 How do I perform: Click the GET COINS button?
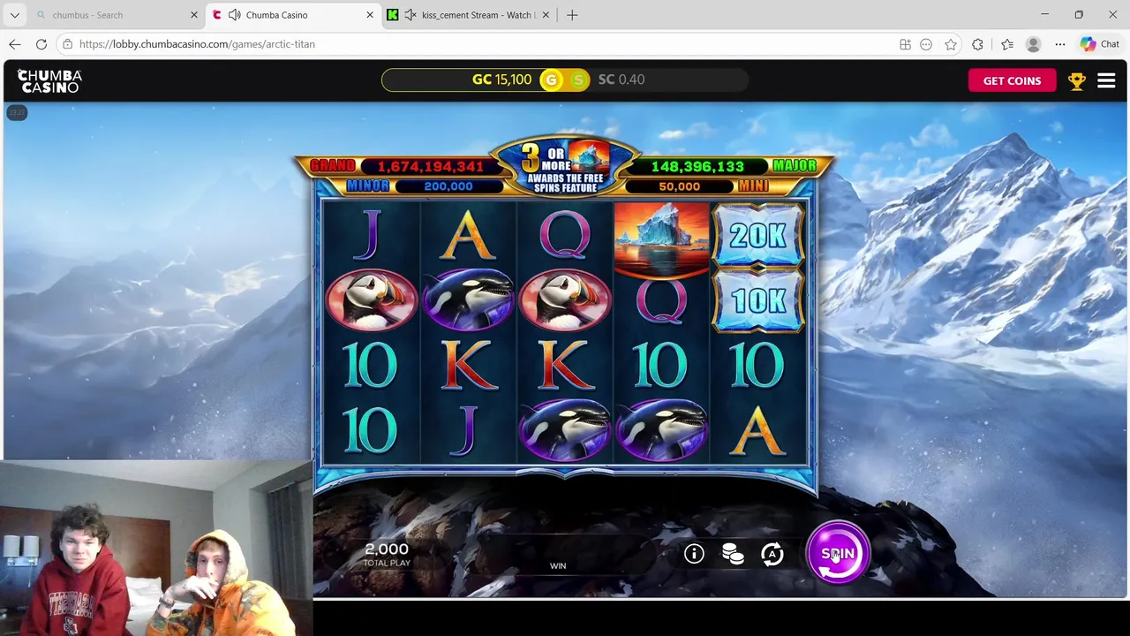(1012, 80)
